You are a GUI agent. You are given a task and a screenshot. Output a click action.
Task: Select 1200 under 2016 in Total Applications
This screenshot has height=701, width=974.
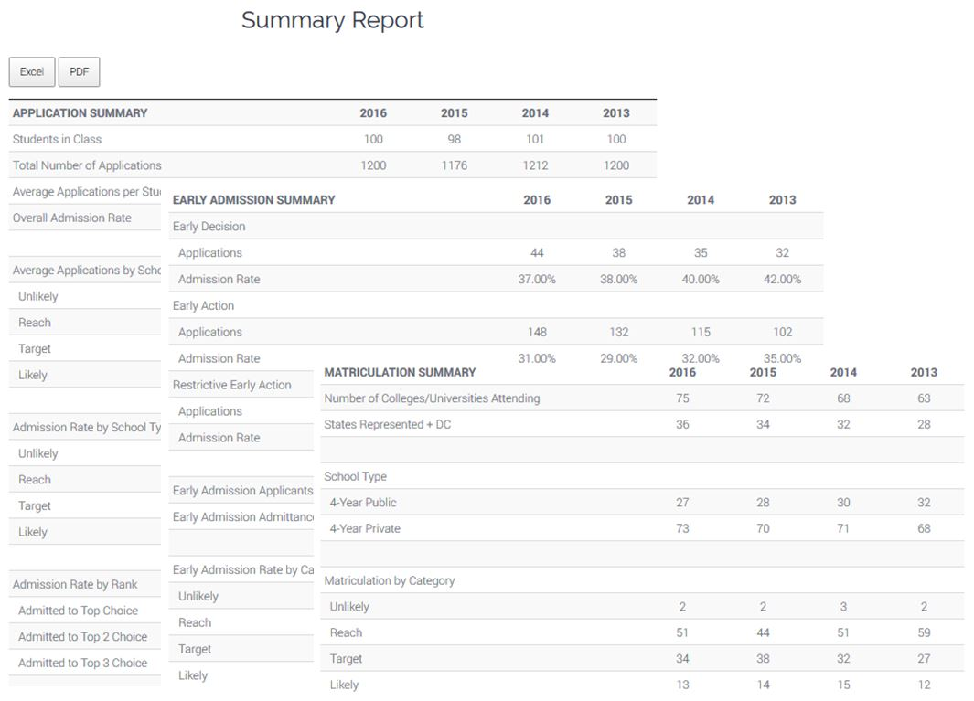(373, 165)
